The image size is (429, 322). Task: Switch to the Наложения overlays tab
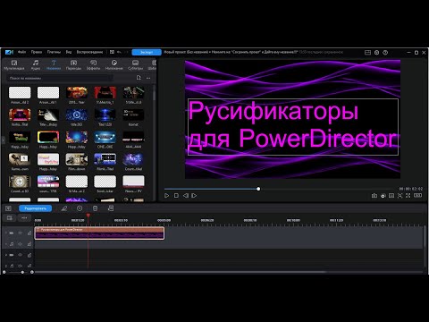point(114,65)
